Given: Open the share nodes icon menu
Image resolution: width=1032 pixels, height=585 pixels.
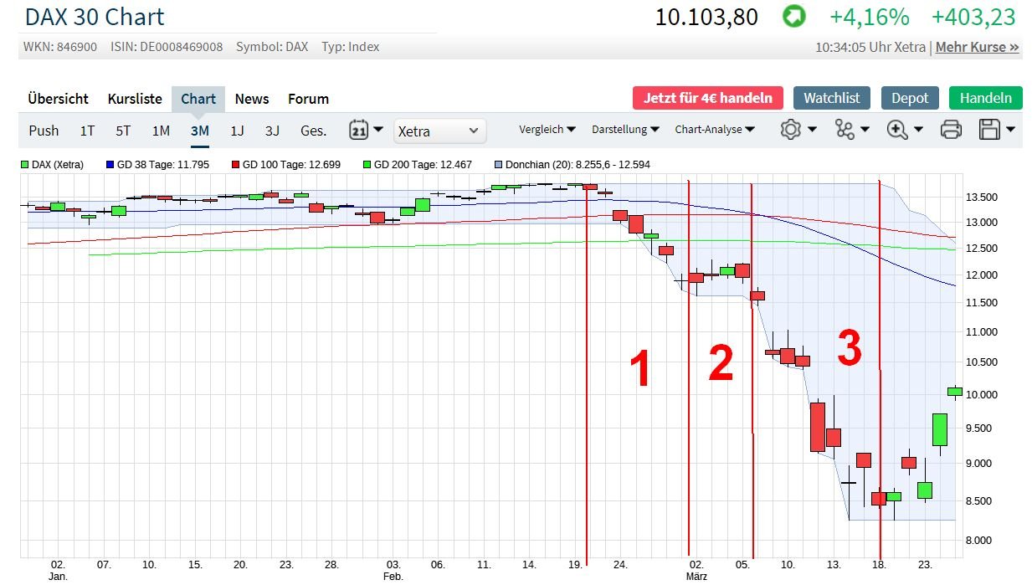Looking at the screenshot, I should [845, 130].
